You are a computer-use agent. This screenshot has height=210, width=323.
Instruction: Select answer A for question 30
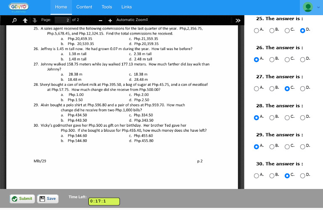pyautogui.click(x=256, y=176)
